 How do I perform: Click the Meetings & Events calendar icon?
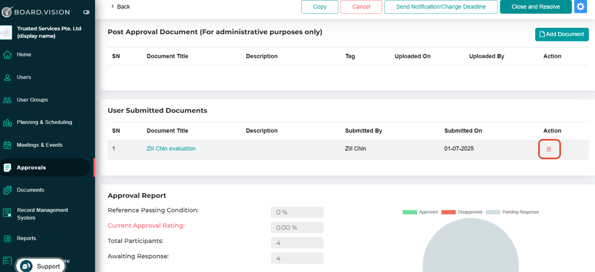(7, 145)
